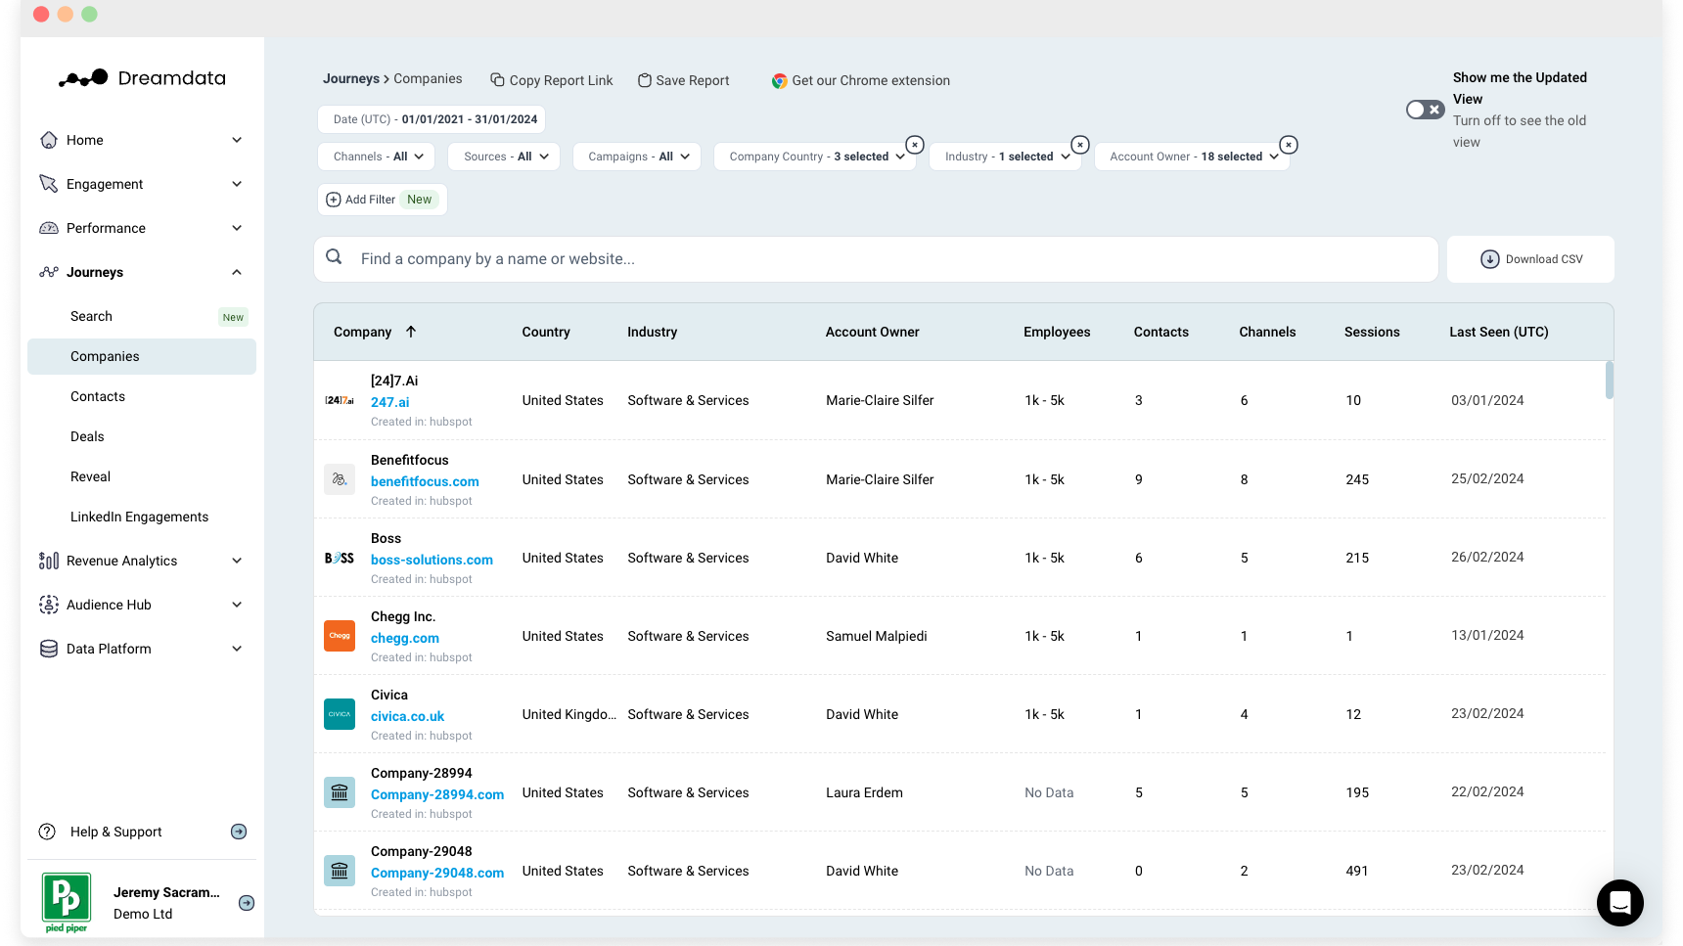Click the Copy Report Link icon
Image resolution: width=1683 pixels, height=946 pixels.
(498, 80)
